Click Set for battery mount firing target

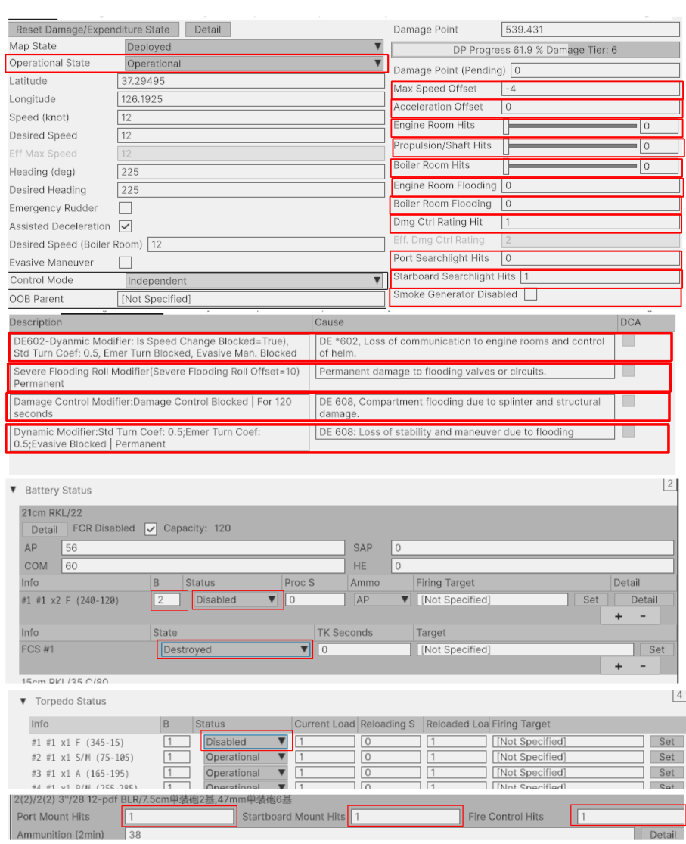[590, 600]
